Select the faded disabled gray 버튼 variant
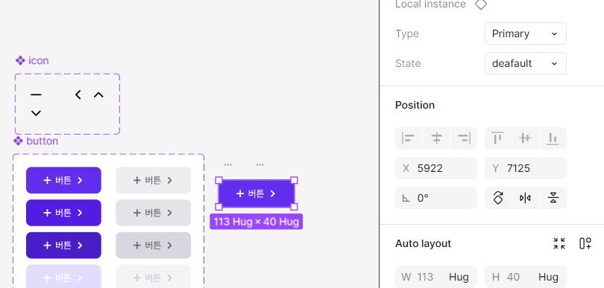The height and width of the screenshot is (288, 604). coord(154,277)
